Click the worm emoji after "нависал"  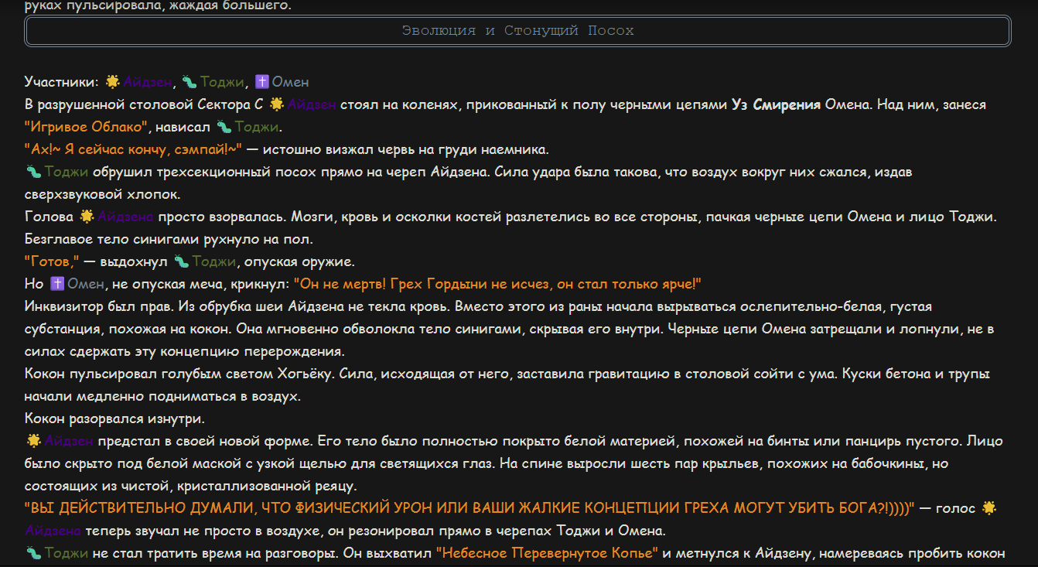click(224, 126)
